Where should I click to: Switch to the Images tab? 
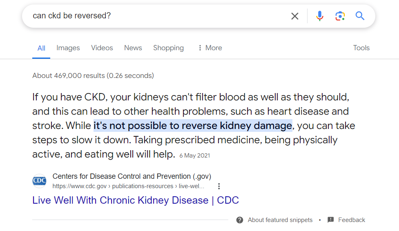(68, 48)
